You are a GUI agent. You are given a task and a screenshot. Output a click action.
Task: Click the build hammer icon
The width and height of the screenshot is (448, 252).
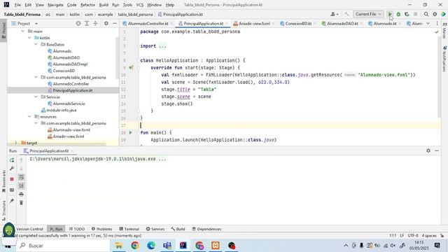tap(346, 14)
